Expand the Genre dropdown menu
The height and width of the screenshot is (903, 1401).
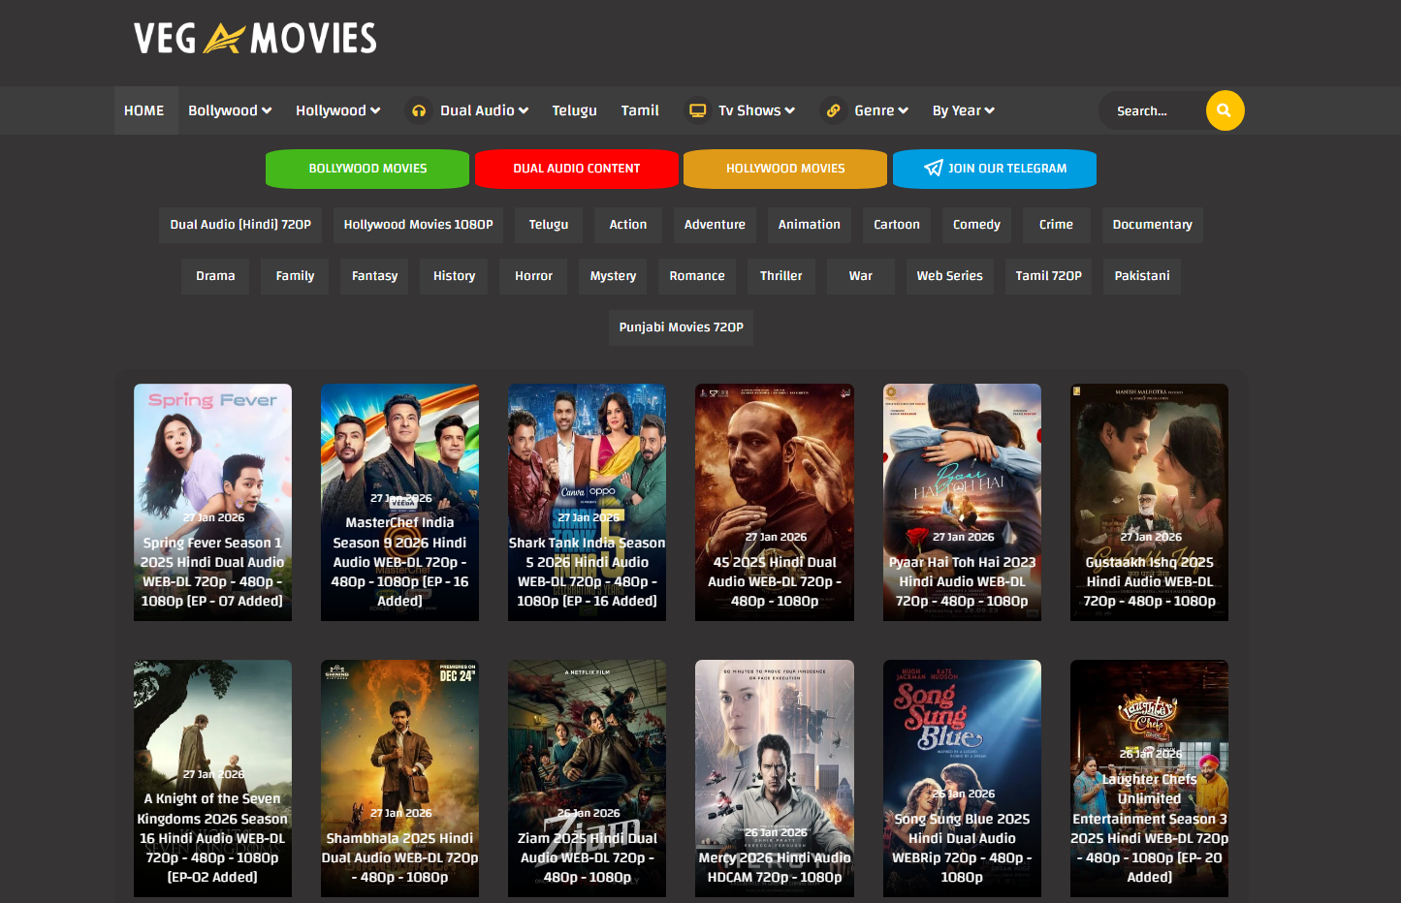coord(880,110)
